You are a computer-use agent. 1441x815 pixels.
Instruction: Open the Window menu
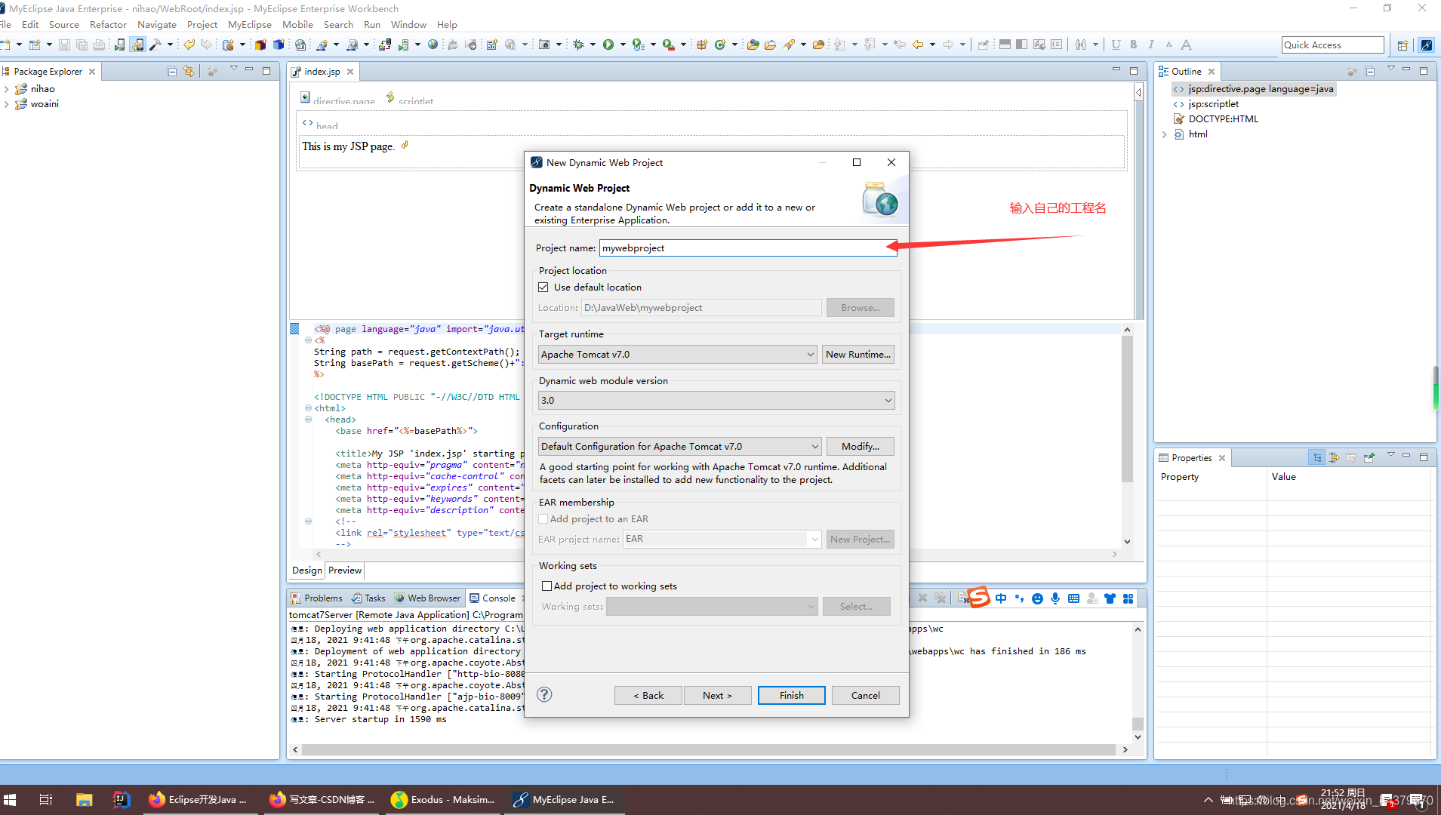[x=408, y=24]
